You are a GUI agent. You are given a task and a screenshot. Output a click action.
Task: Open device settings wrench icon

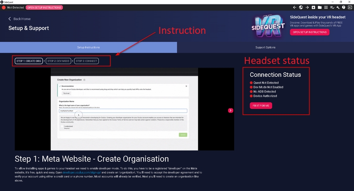coord(338,8)
